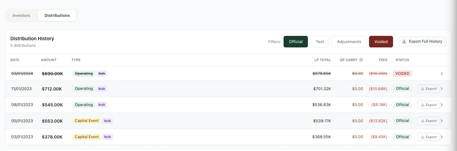The image size is (457, 151).
Task: Click the VOIDED status badge
Action: pyautogui.click(x=402, y=74)
